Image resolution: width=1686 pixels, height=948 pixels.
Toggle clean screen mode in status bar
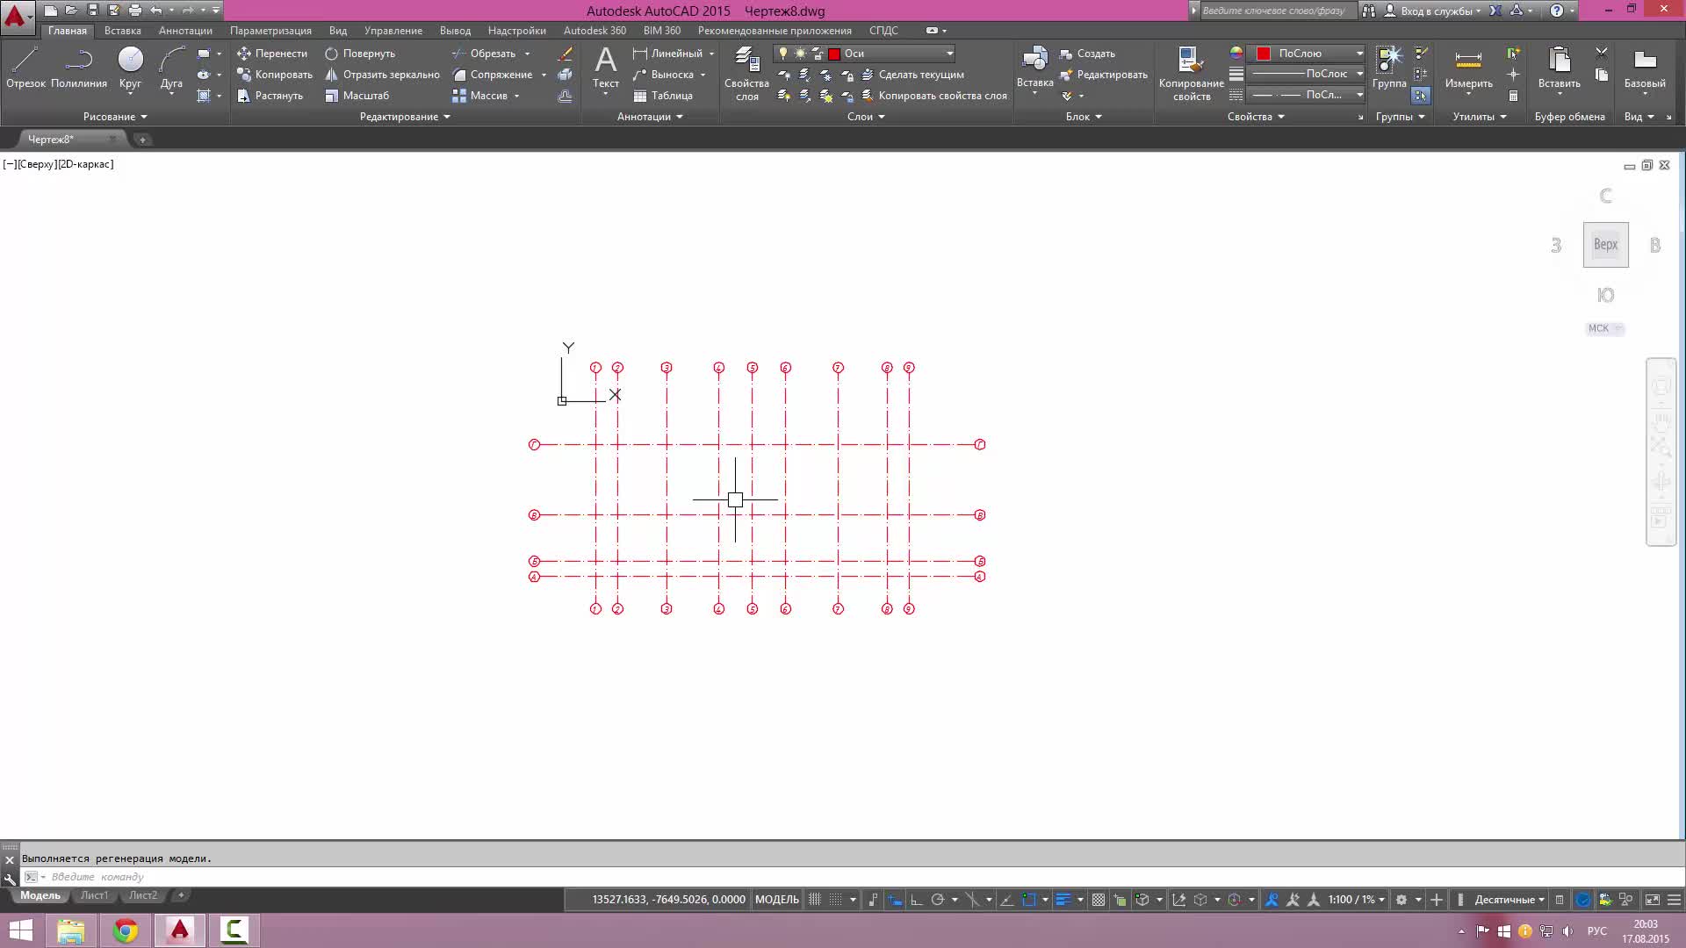[1652, 900]
